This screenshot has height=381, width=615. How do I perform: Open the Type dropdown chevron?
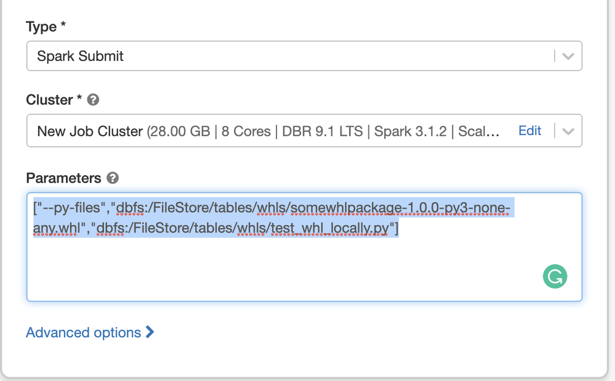[x=568, y=56]
